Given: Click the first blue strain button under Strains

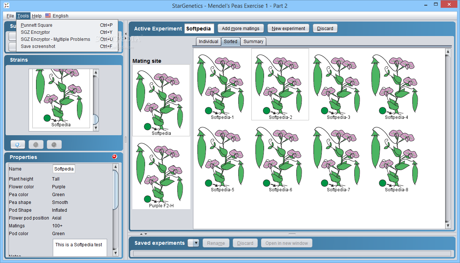Looking at the screenshot, I should click(18, 145).
